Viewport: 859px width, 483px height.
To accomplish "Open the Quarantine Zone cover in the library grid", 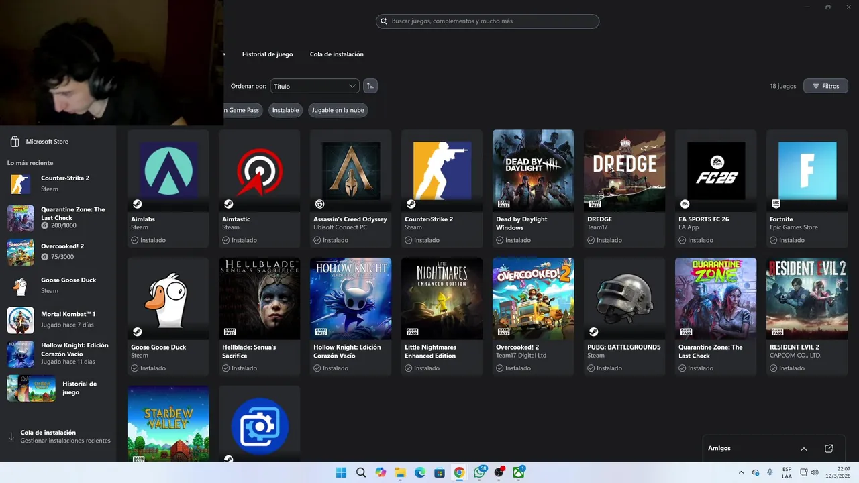I will (715, 299).
